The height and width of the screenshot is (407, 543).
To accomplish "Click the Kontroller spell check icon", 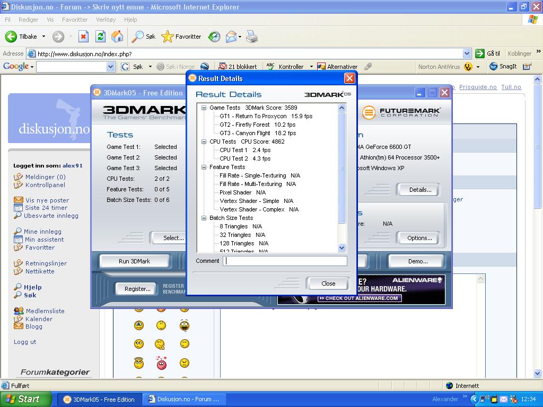I will click(x=270, y=66).
